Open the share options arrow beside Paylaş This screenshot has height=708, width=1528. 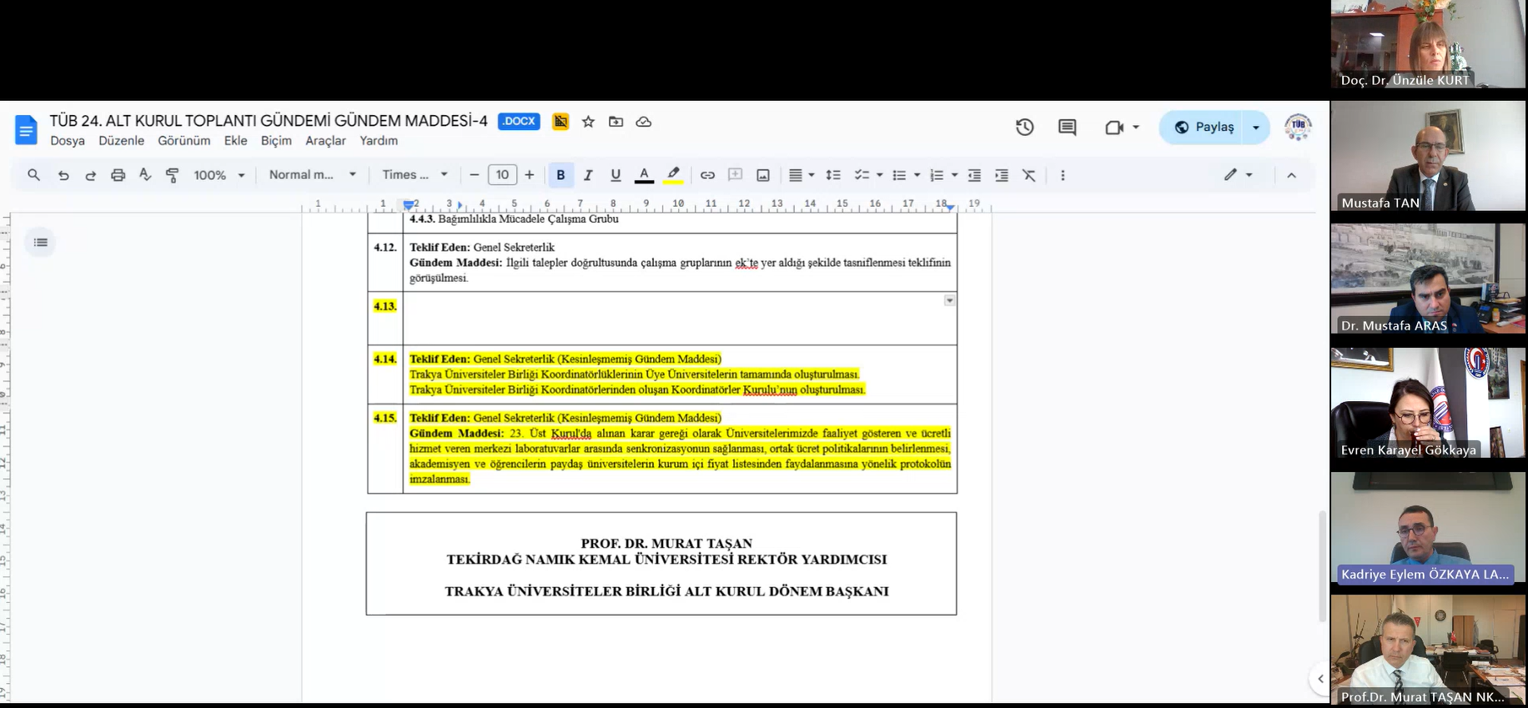(x=1256, y=128)
